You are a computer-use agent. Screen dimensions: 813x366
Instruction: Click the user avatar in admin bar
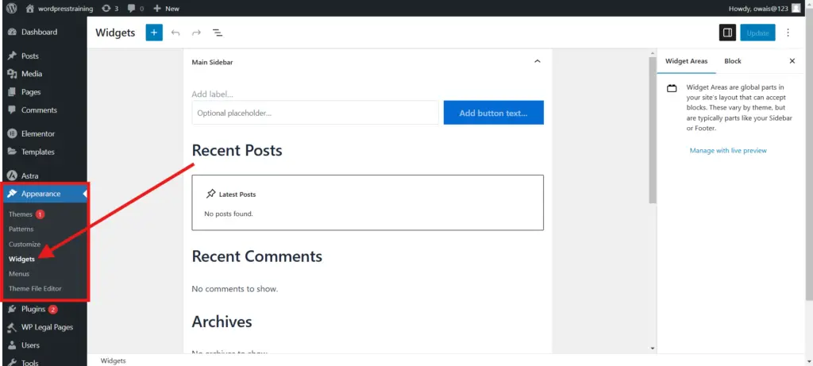click(x=796, y=8)
